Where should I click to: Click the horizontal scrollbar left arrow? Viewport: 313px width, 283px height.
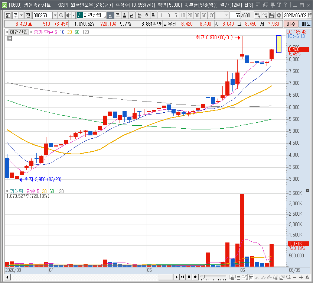click(x=7, y=277)
